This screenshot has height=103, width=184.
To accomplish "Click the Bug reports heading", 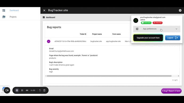I will pos(54,27).
